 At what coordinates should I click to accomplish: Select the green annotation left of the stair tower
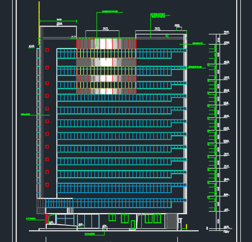[25, 114]
